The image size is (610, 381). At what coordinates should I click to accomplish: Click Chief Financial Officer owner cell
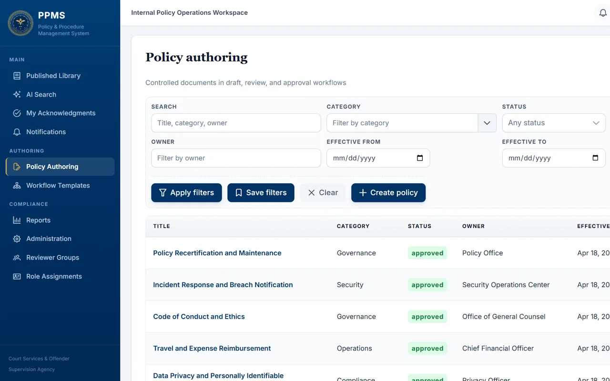498,348
